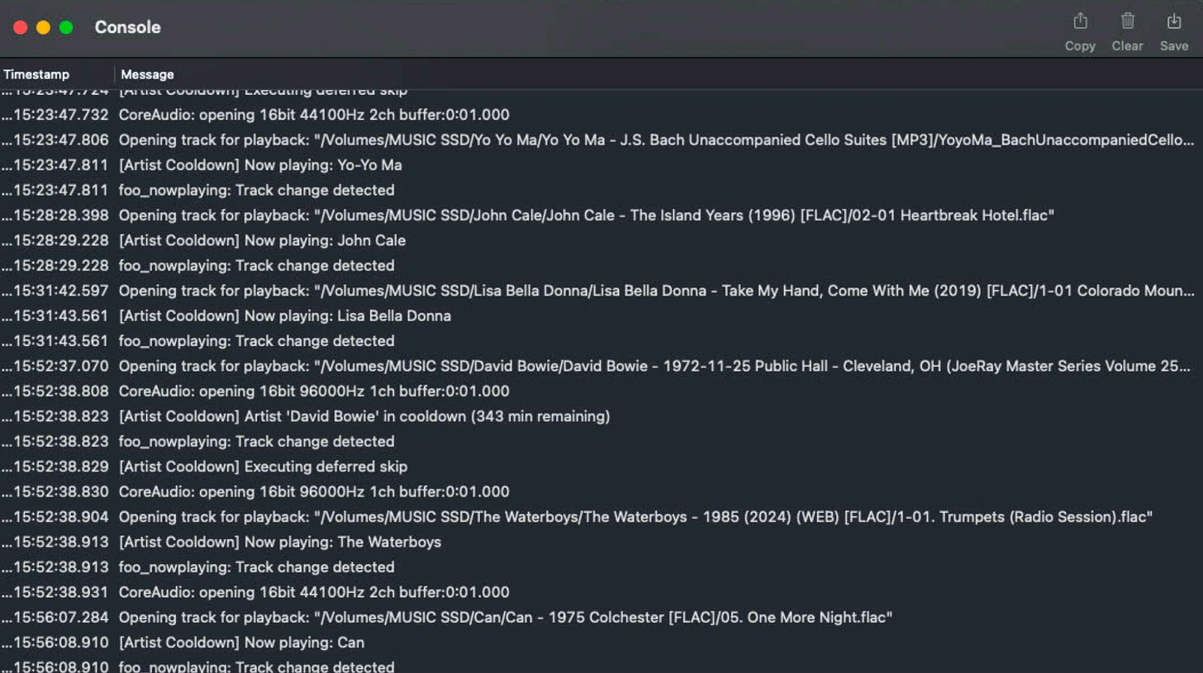Select the David Bowie cooldown 343 min message
Viewport: 1203px width, 673px height.
[x=364, y=416]
